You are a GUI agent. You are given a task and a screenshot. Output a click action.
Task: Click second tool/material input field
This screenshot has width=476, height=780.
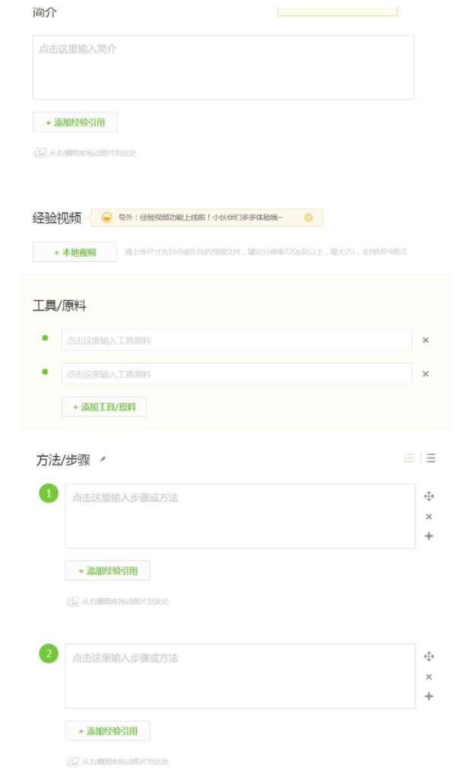click(236, 373)
